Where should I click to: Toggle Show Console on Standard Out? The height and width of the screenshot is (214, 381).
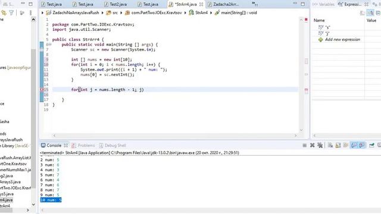point(354,145)
